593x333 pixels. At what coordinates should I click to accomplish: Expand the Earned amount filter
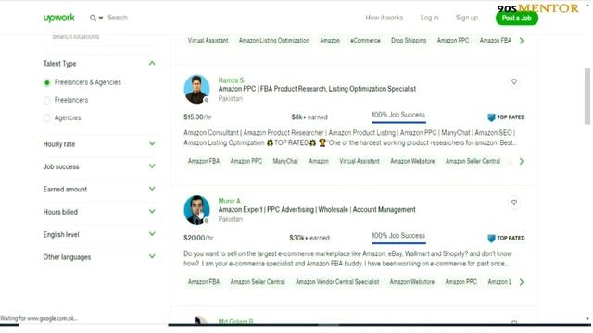(x=152, y=189)
